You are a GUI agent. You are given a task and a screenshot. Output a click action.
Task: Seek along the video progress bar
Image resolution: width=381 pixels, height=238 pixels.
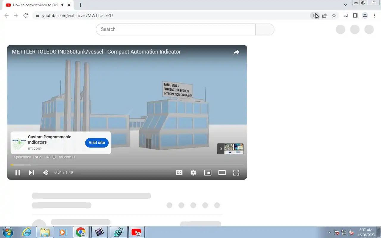coord(127,165)
